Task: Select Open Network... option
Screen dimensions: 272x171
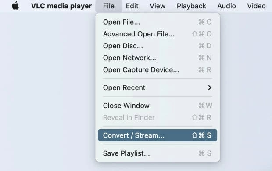Action: pos(157,58)
